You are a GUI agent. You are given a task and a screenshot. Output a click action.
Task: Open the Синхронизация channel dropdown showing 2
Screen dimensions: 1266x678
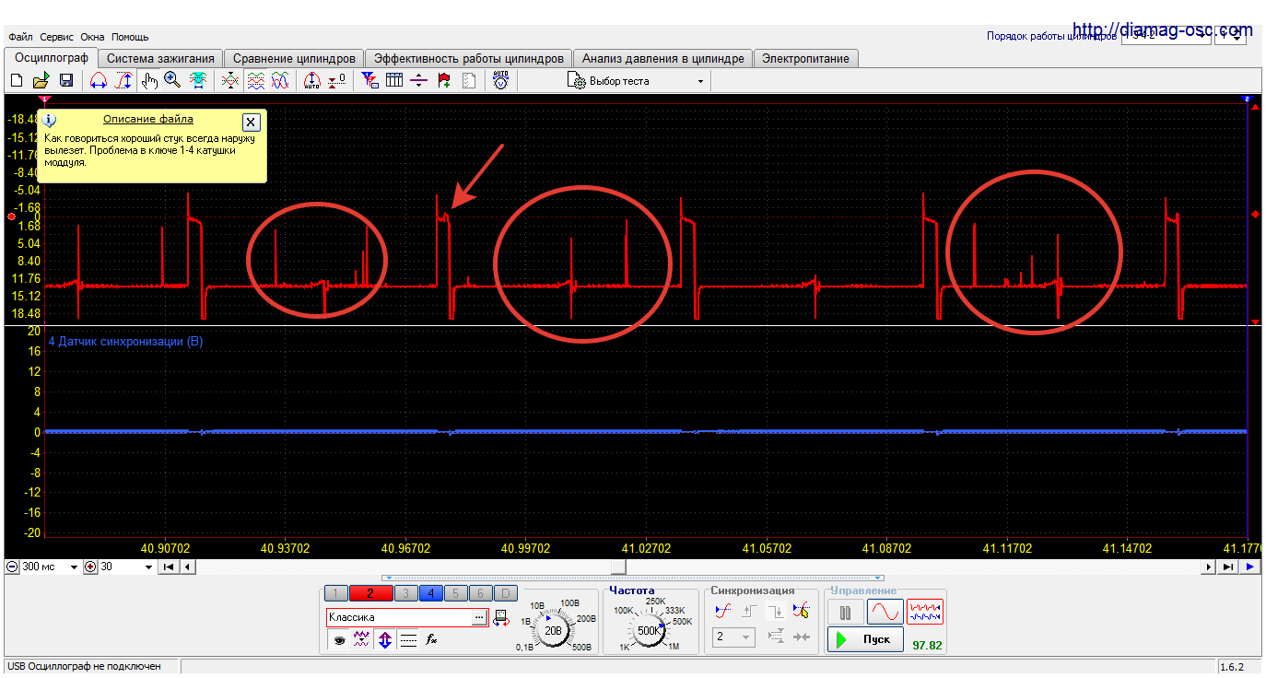pos(733,637)
